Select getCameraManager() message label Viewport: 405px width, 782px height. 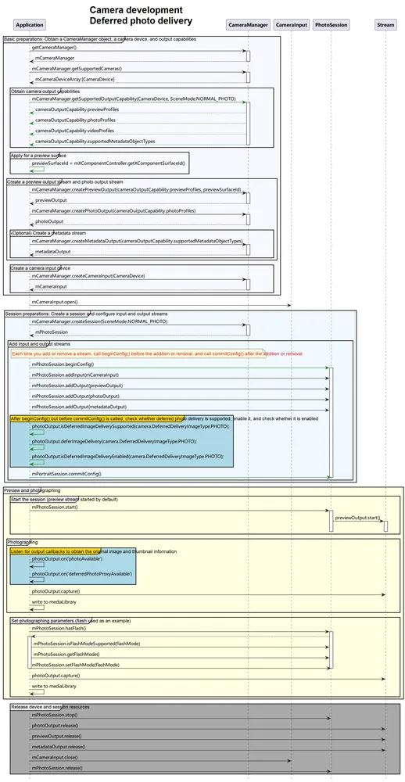[x=55, y=48]
